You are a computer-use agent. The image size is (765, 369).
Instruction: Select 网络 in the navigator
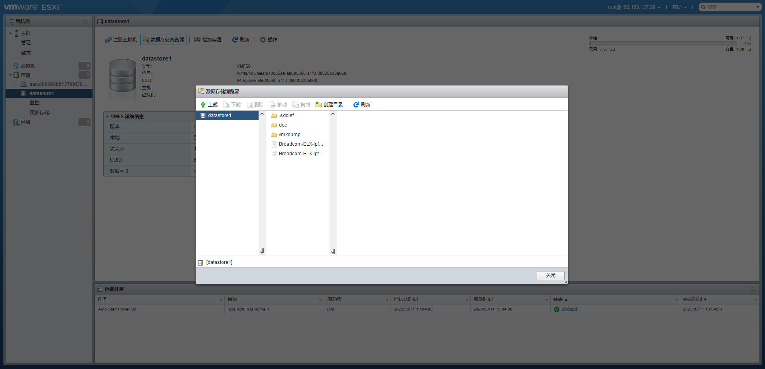pyautogui.click(x=25, y=122)
